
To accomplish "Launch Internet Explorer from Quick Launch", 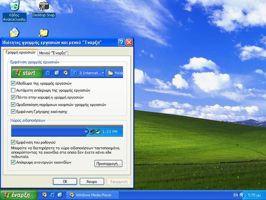I will pos(52,195).
